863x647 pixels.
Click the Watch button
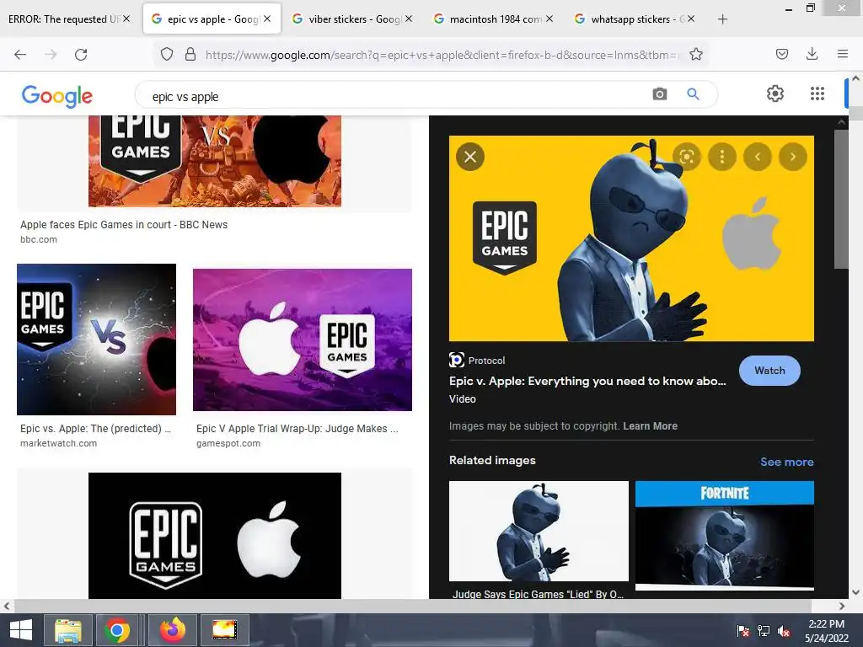769,371
